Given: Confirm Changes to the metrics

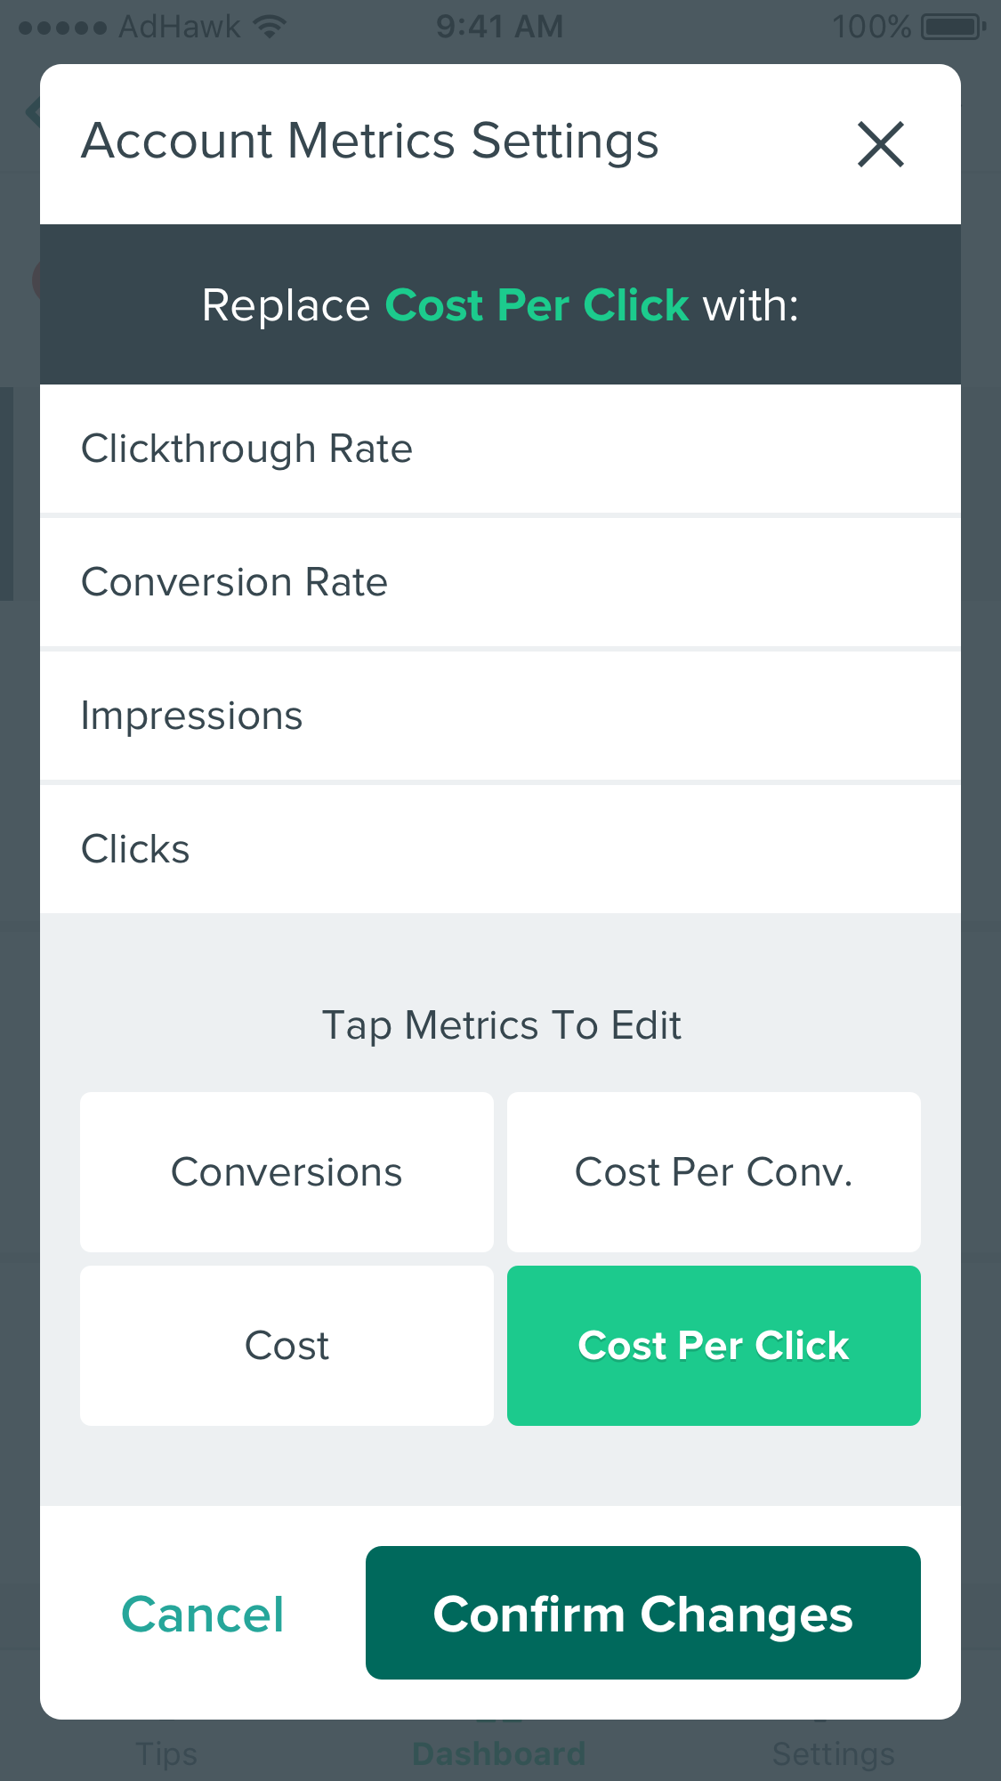Looking at the screenshot, I should 643,1613.
